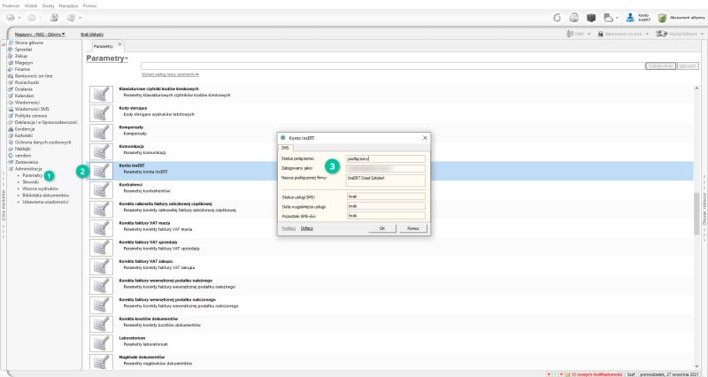Open the Magazyn MAG Główny dropdown

tap(40, 35)
